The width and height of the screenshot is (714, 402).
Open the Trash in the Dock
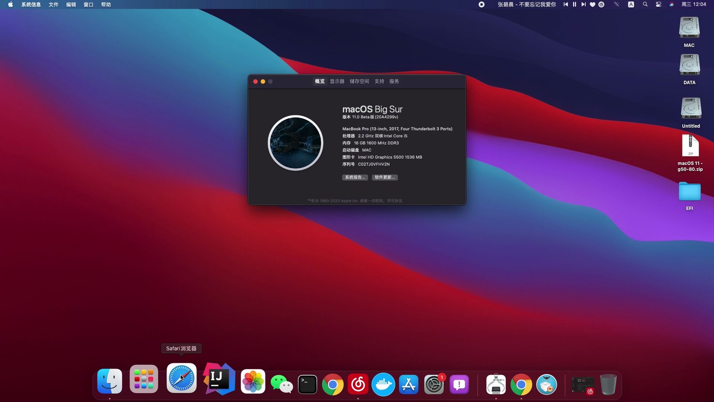[x=608, y=384]
